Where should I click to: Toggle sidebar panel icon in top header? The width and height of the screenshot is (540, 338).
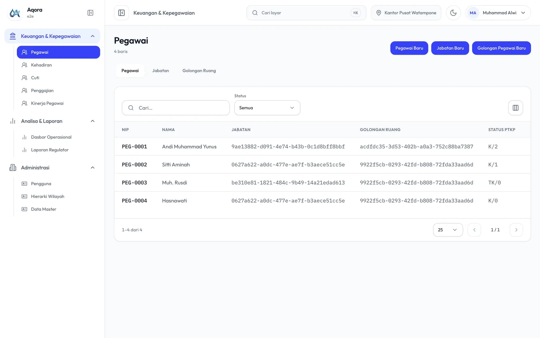122,13
